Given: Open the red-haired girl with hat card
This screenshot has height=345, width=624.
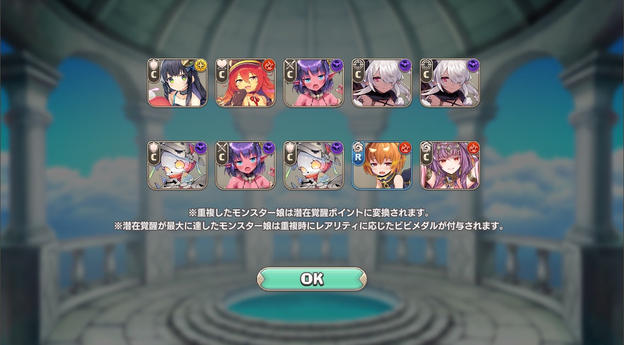Looking at the screenshot, I should 245,83.
